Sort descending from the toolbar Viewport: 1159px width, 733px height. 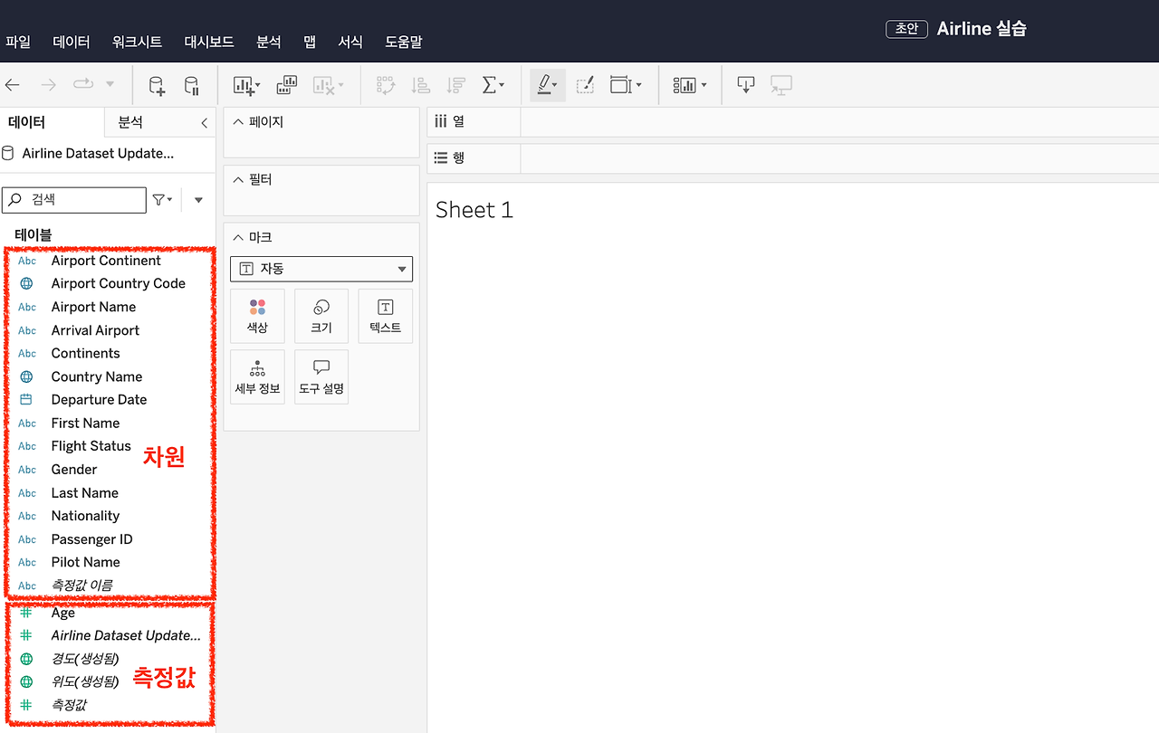(x=456, y=86)
